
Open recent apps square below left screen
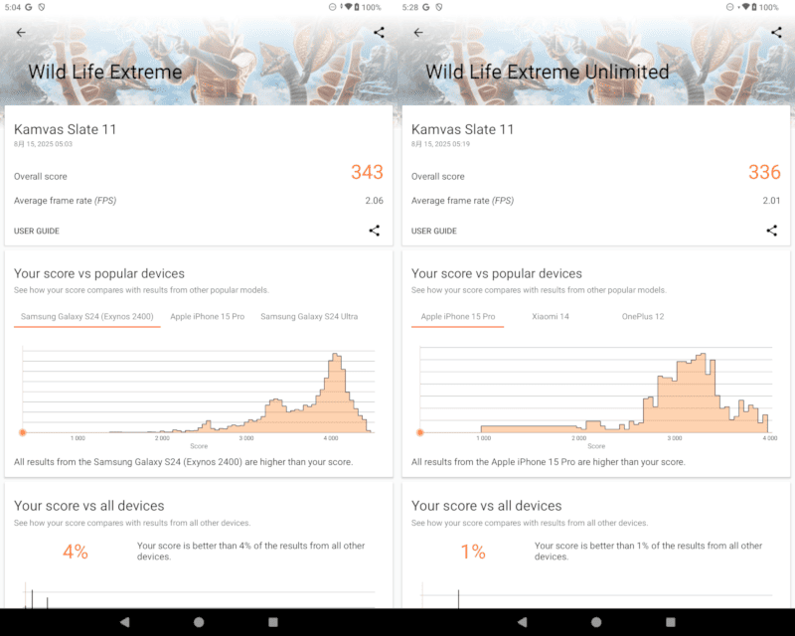point(273,622)
